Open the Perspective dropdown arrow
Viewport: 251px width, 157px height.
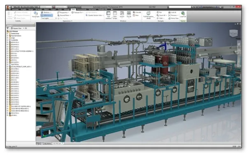coord(68,12)
